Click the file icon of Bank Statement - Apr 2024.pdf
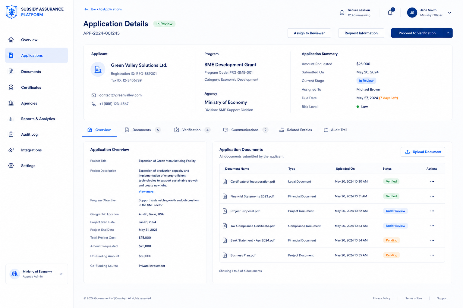The width and height of the screenshot is (463, 308). coord(225,240)
